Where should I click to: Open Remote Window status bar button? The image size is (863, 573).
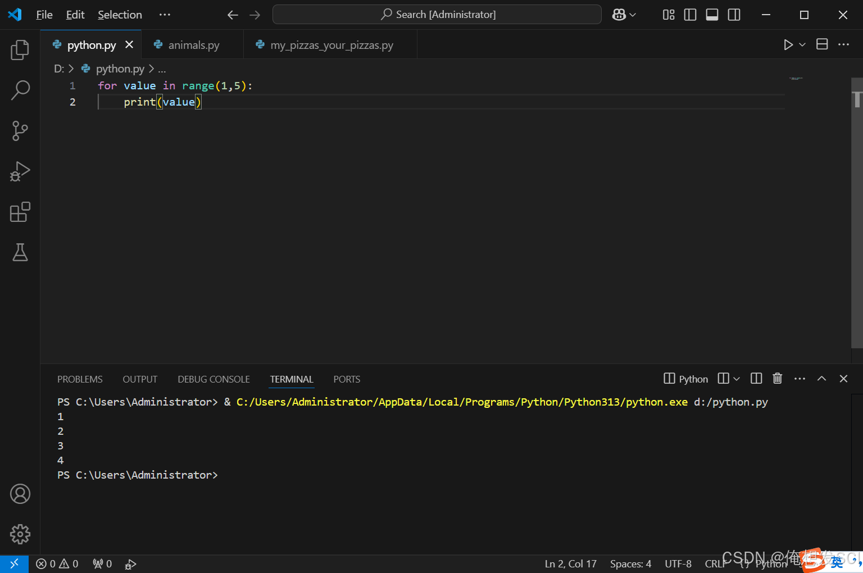point(14,563)
